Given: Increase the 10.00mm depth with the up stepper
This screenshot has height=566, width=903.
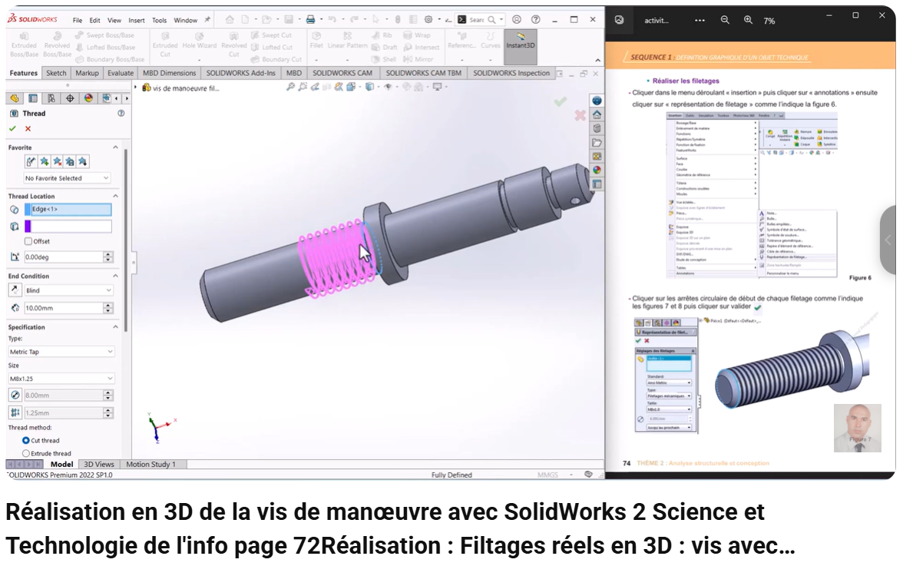Looking at the screenshot, I should pyautogui.click(x=108, y=305).
